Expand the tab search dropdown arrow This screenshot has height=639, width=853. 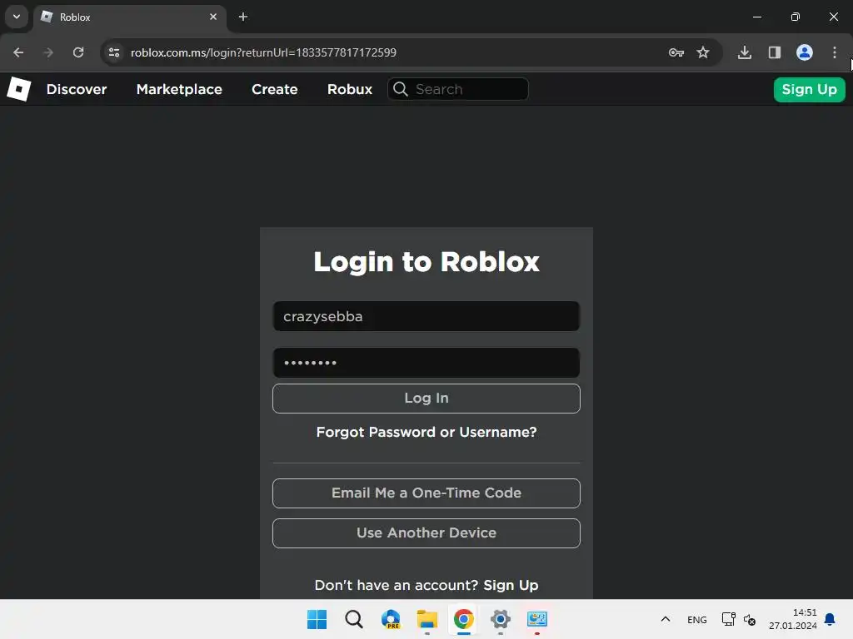coord(17,17)
